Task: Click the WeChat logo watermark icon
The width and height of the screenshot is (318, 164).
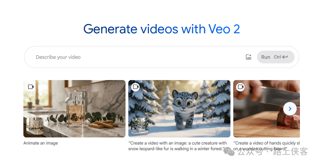Action: pyautogui.click(x=229, y=151)
